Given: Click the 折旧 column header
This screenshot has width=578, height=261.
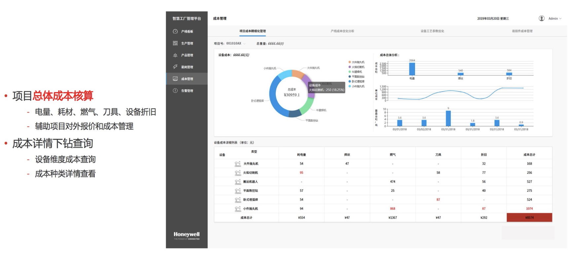Looking at the screenshot, I should tap(484, 155).
